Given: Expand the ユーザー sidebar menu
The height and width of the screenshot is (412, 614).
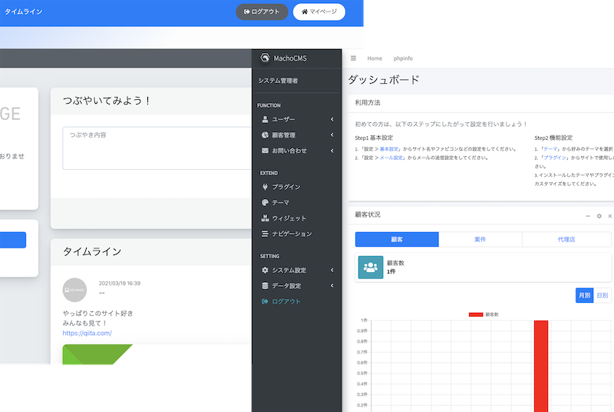Looking at the screenshot, I should pyautogui.click(x=296, y=119).
